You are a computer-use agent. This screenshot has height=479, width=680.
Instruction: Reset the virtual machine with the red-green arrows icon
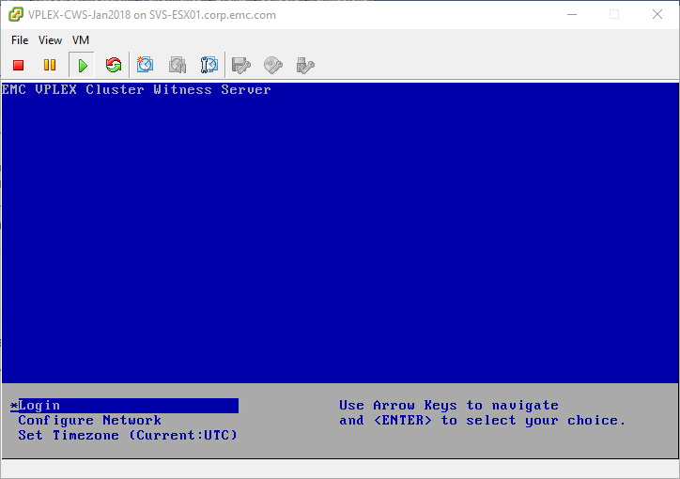[114, 65]
